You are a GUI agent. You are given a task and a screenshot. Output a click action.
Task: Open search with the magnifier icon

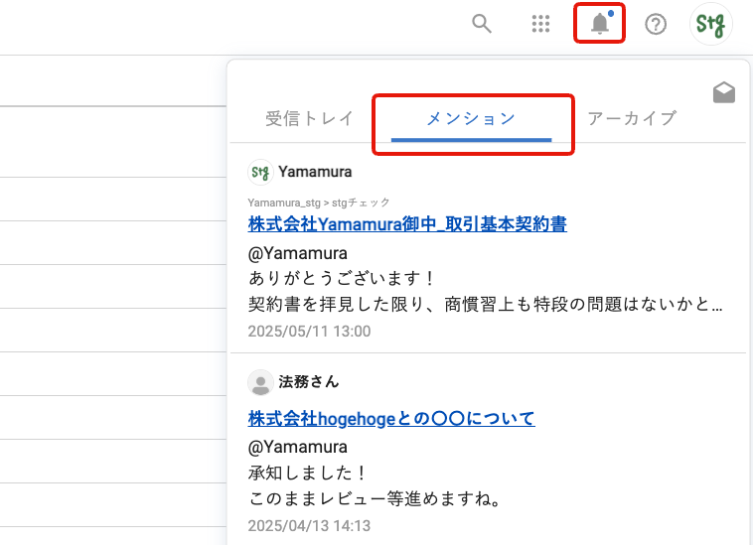click(x=482, y=24)
